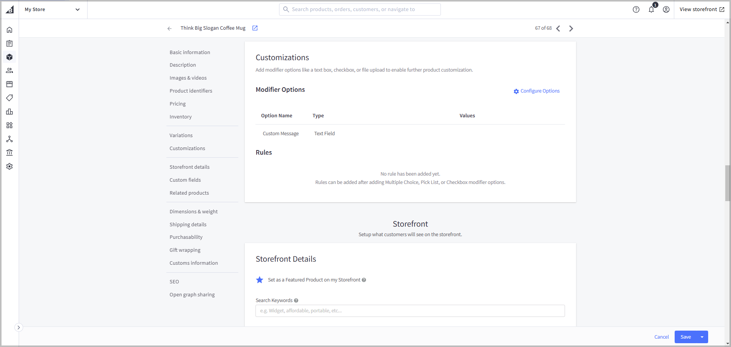Image resolution: width=731 pixels, height=347 pixels.
Task: Go to the next product arrow
Action: coord(571,29)
